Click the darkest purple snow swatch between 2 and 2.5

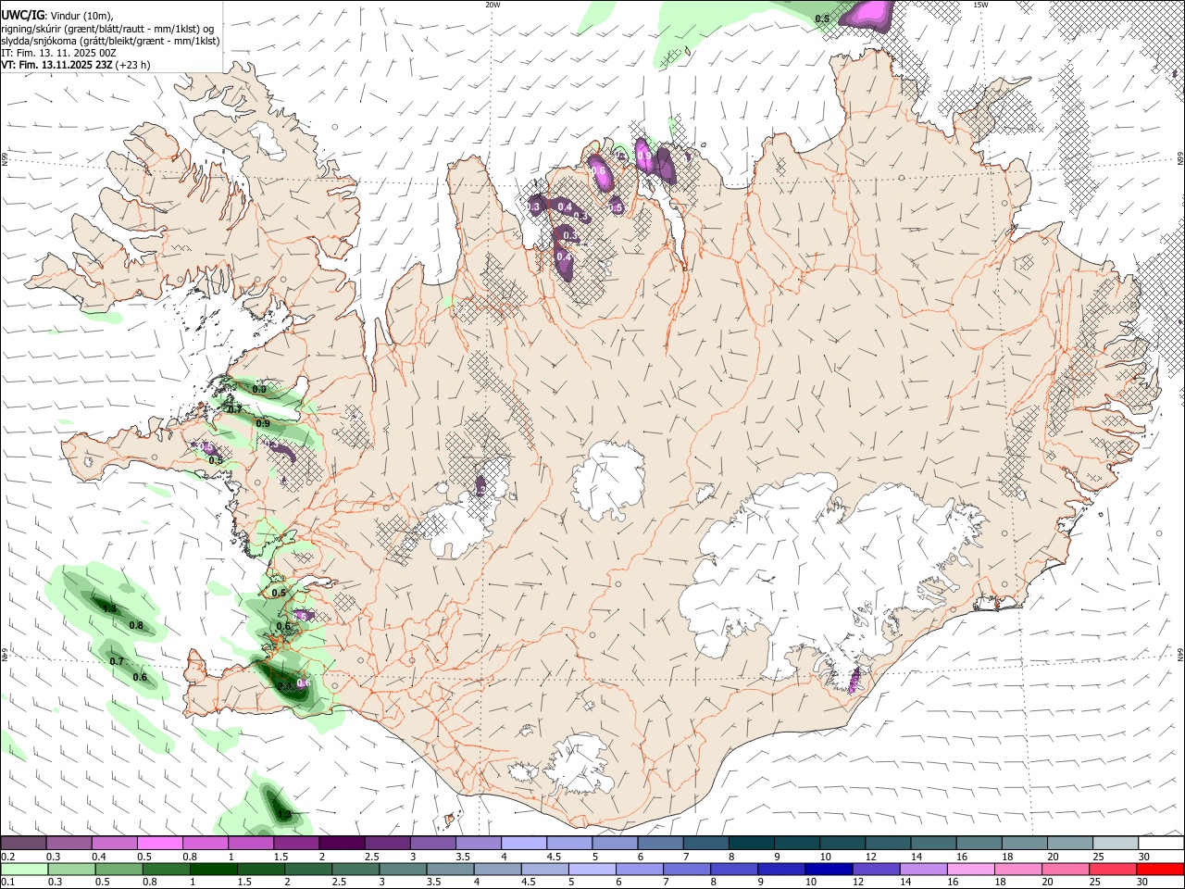(x=342, y=844)
